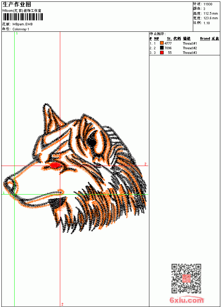Select the Thread #1 row label

190,44
